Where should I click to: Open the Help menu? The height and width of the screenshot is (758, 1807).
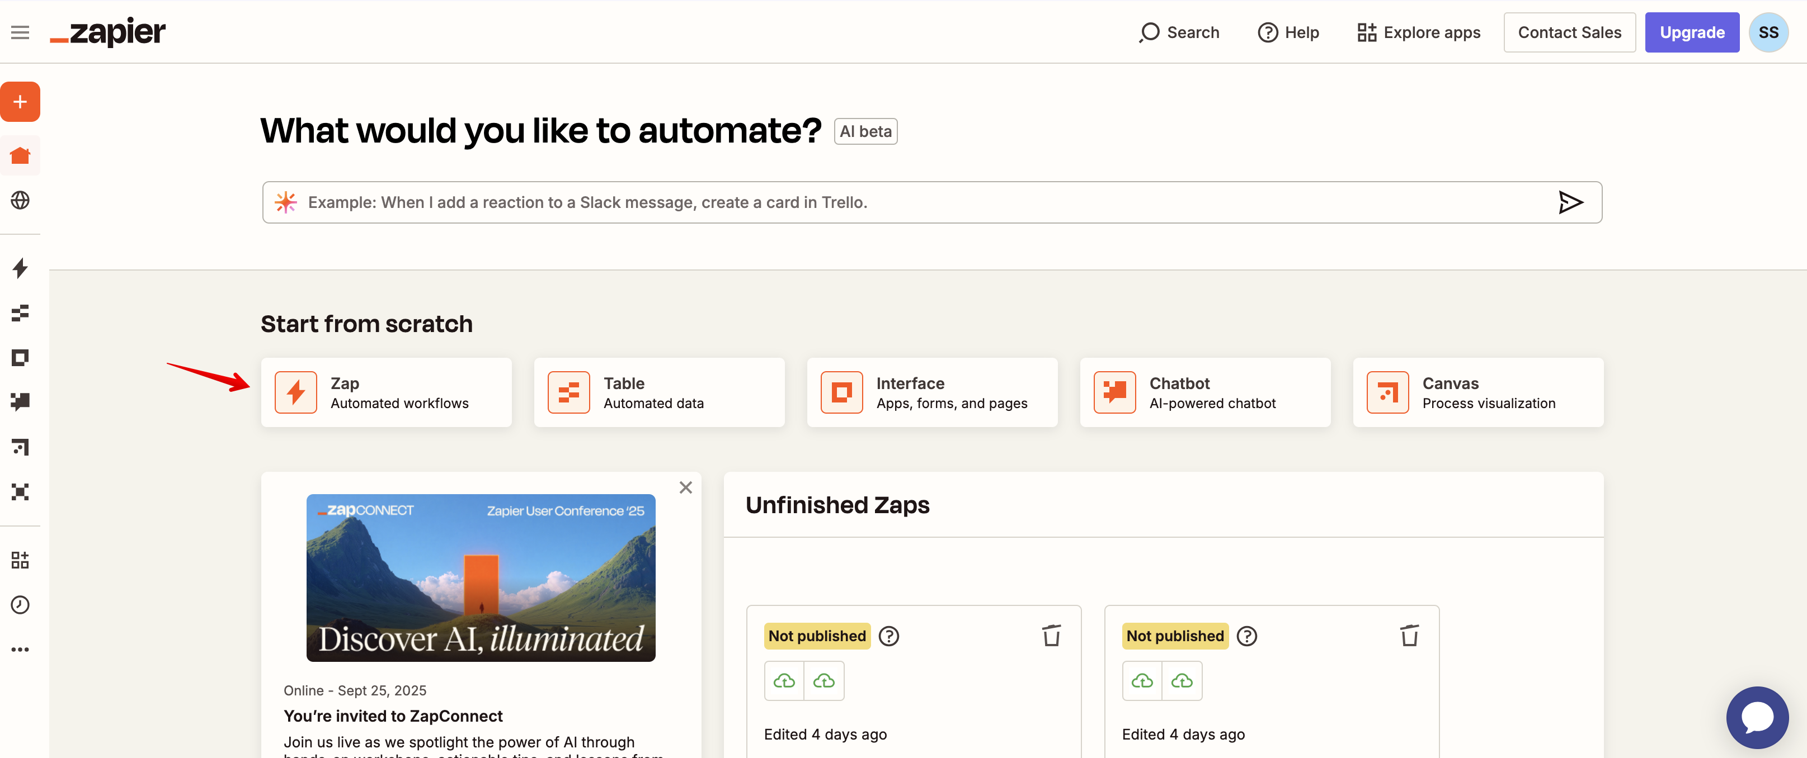1288,32
